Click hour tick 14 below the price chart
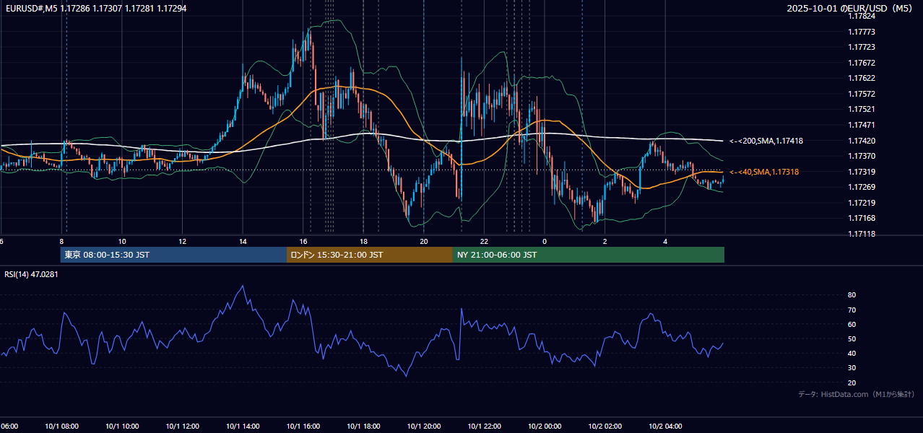The width and height of the screenshot is (923, 433). tap(243, 241)
